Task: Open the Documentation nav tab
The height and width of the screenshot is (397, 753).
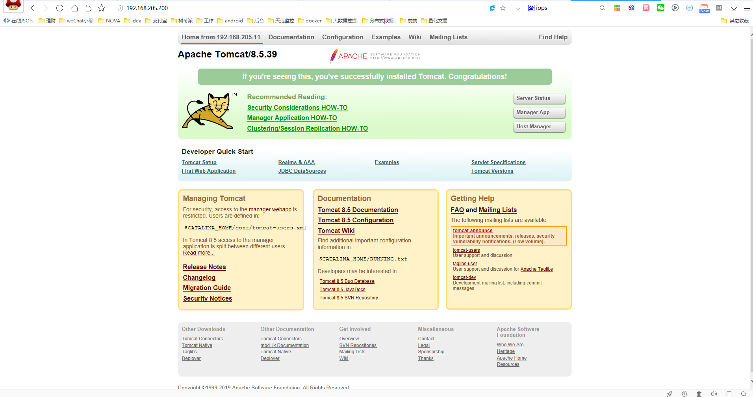Action: pyautogui.click(x=291, y=37)
